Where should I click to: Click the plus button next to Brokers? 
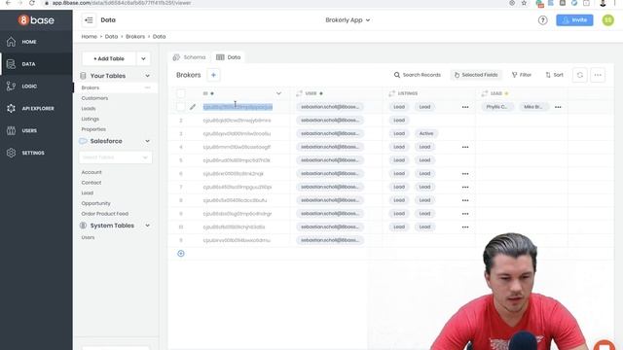coord(213,75)
